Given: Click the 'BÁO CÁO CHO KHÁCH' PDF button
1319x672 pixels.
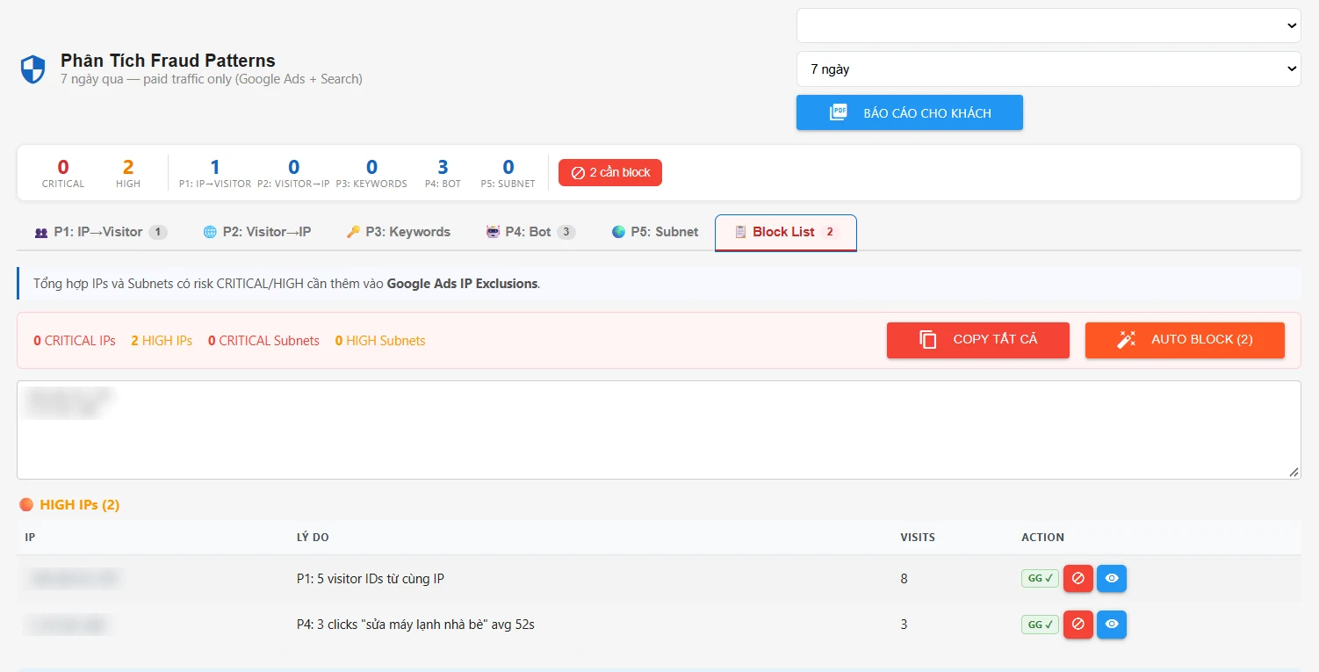Looking at the screenshot, I should click(x=910, y=112).
